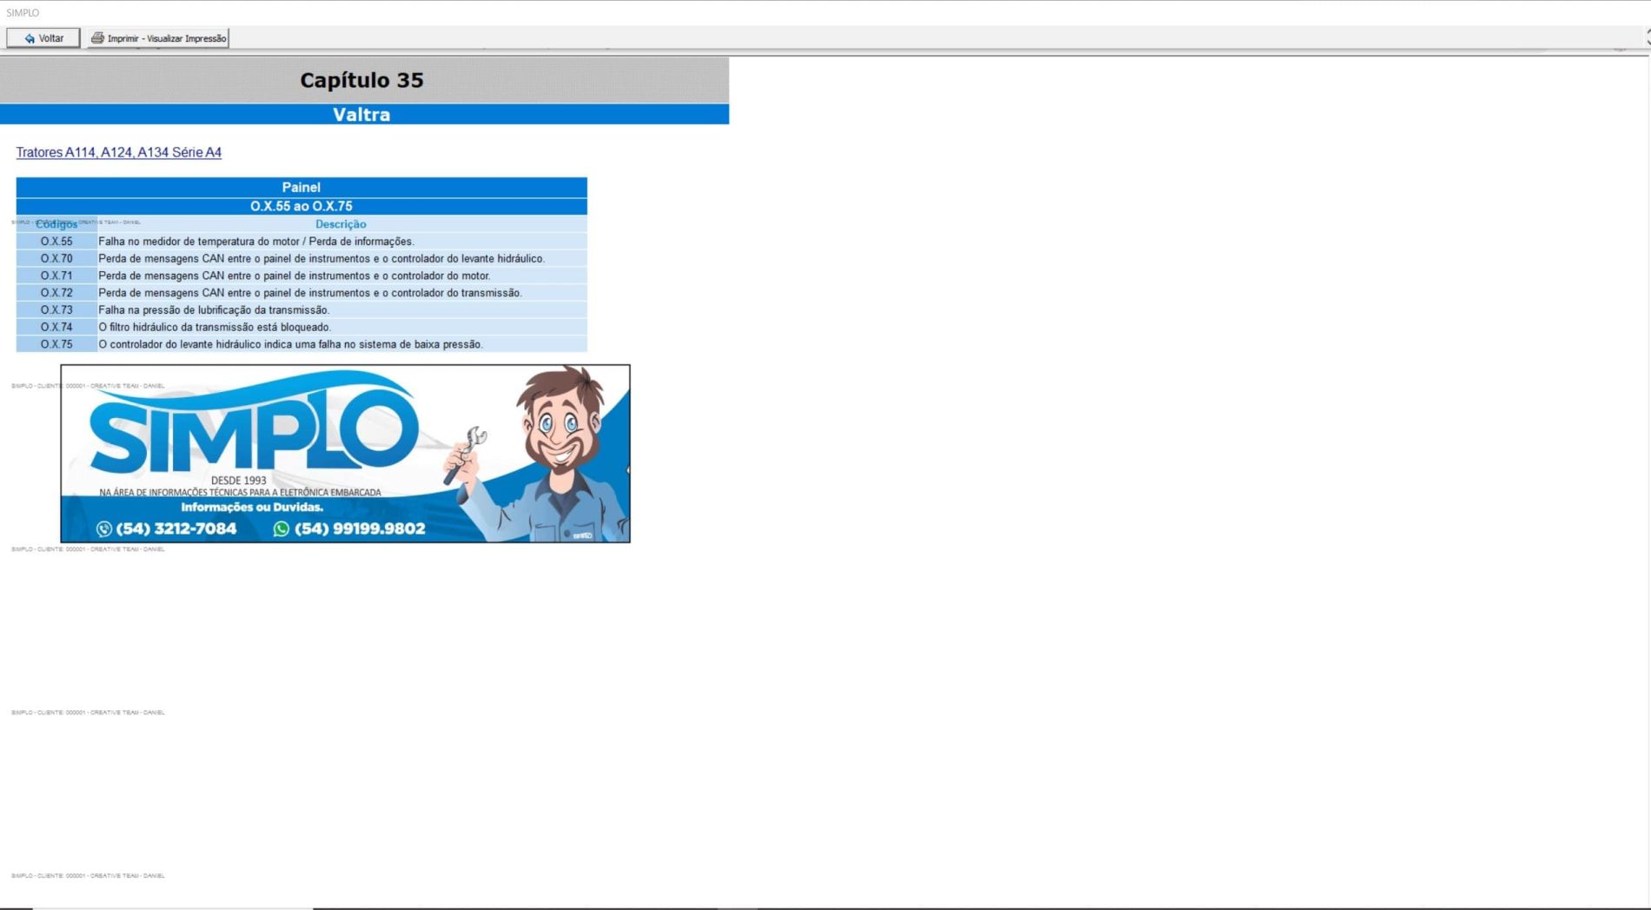Select the O.X.72 transmissão CAN description

point(310,293)
